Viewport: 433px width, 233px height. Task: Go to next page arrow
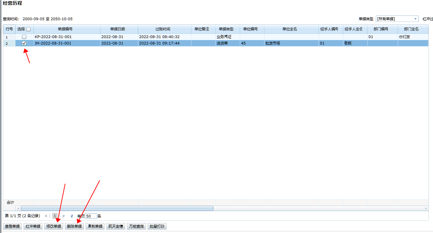[64, 216]
